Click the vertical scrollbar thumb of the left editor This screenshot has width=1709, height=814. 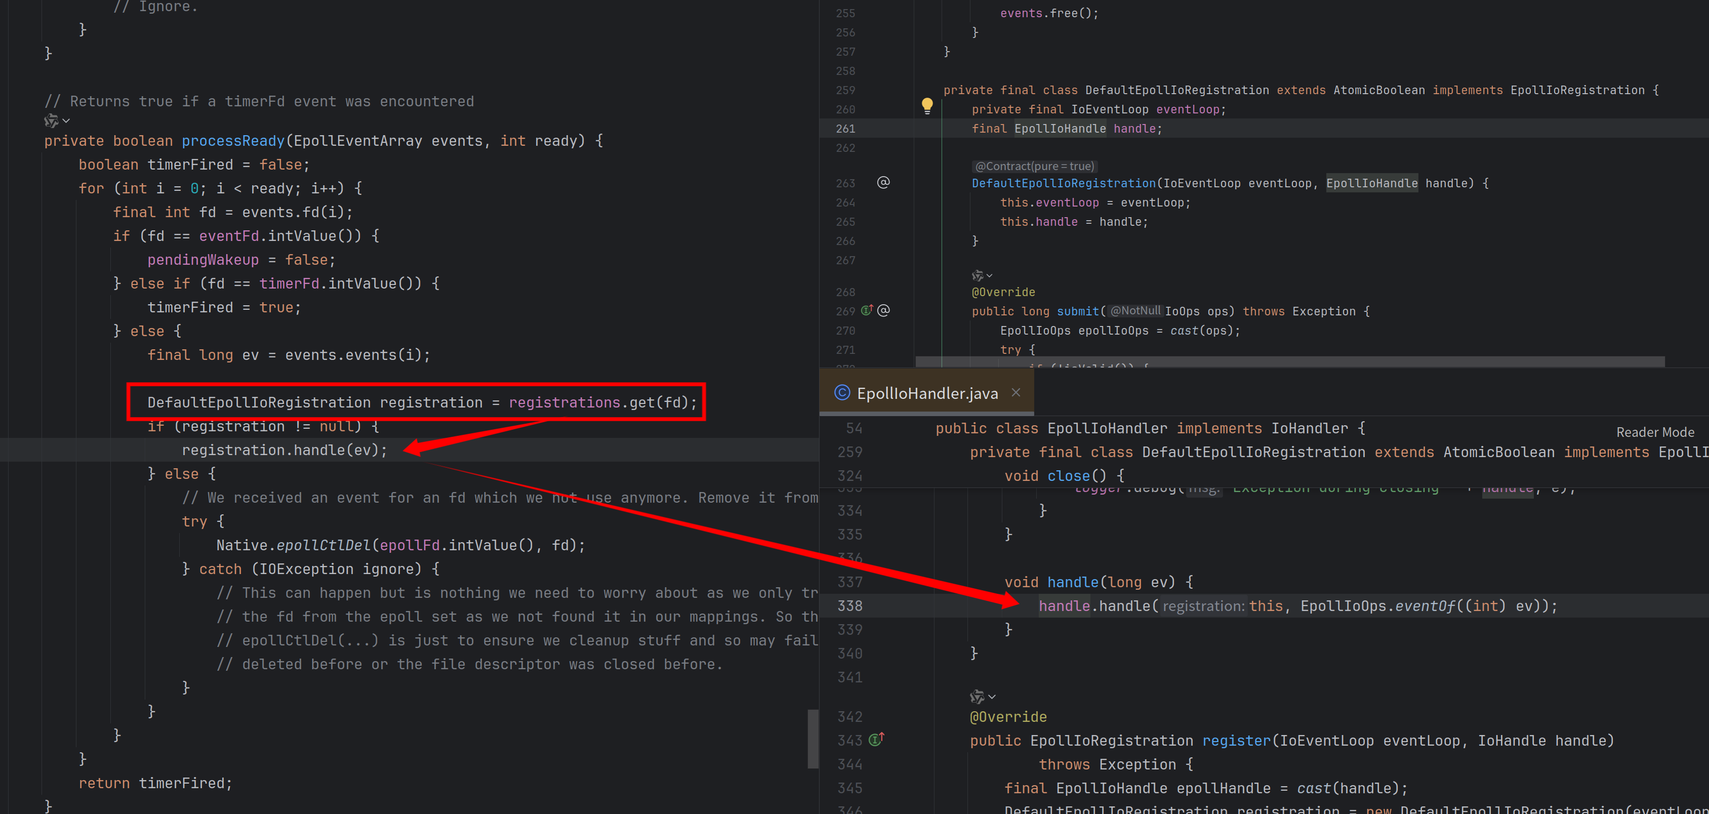(x=813, y=739)
